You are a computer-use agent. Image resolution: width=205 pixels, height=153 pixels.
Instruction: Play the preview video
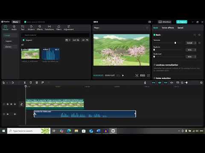tap(123, 76)
